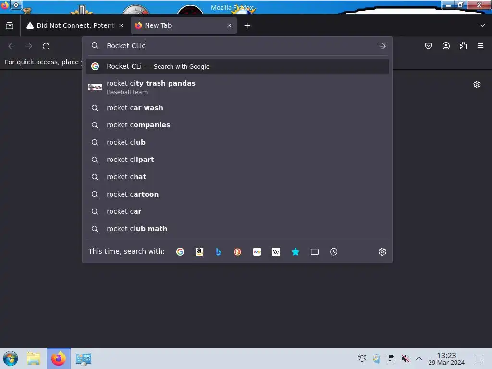Viewport: 492px width, 369px height.
Task: Open the Extensions panel
Action: pos(463,46)
